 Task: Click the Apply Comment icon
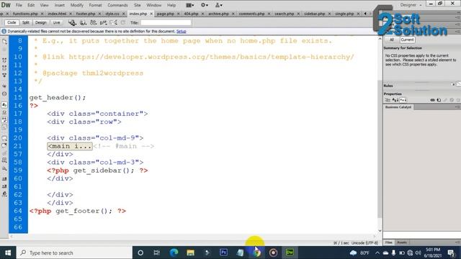pyautogui.click(x=4, y=137)
